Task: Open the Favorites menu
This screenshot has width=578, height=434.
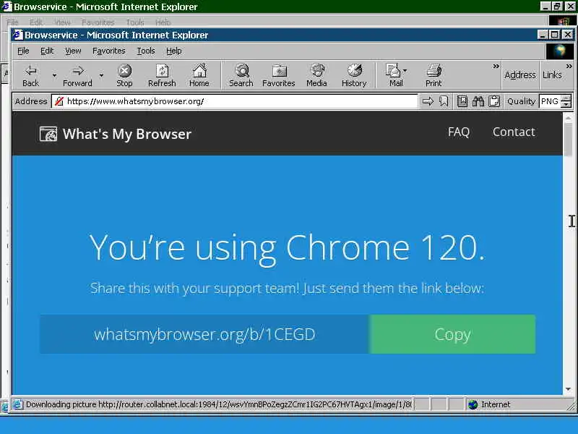Action: coord(109,51)
